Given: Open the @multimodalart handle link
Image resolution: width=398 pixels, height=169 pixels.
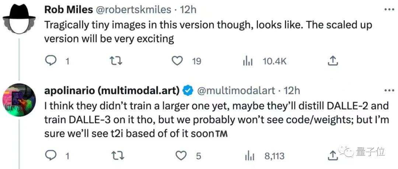Looking at the screenshot, I should point(237,90).
